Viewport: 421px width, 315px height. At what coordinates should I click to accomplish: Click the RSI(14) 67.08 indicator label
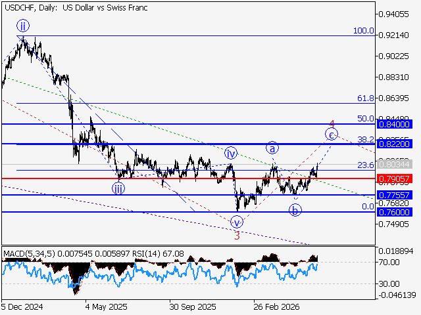(159, 254)
